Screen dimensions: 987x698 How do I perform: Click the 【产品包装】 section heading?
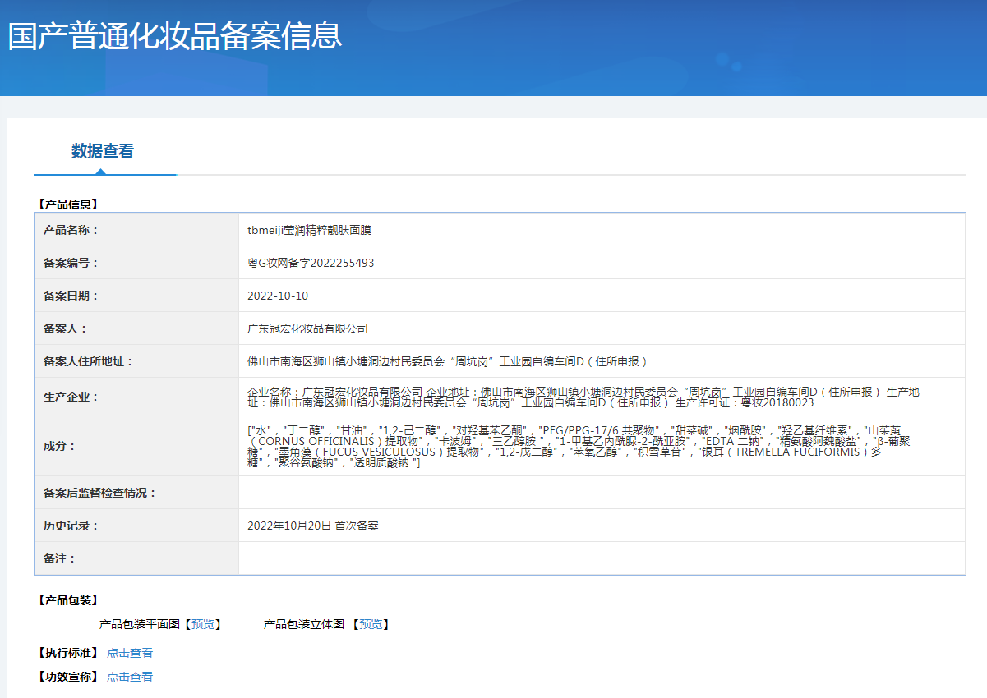click(x=68, y=600)
